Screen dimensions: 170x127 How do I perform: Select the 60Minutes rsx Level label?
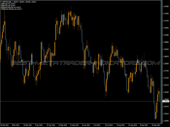(10, 7)
